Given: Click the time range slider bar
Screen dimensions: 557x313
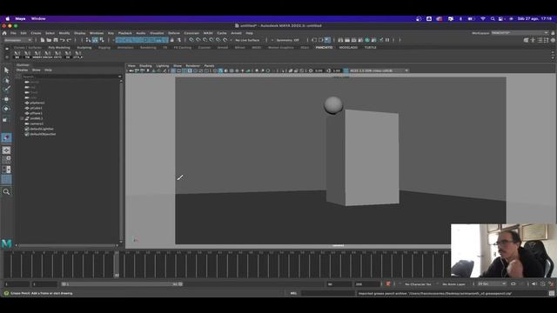Looking at the screenshot, I should (x=122, y=284).
